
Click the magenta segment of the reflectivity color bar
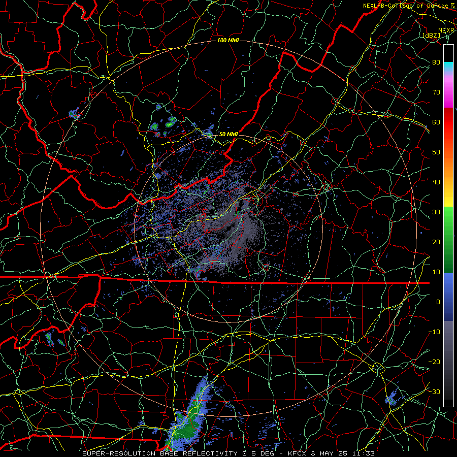[x=448, y=93]
